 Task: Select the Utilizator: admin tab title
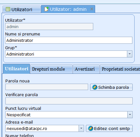coord(68,9)
